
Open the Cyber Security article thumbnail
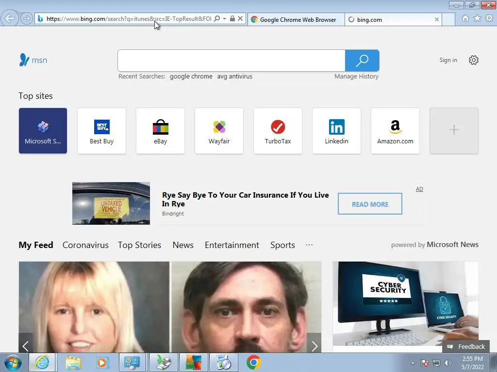(x=405, y=304)
